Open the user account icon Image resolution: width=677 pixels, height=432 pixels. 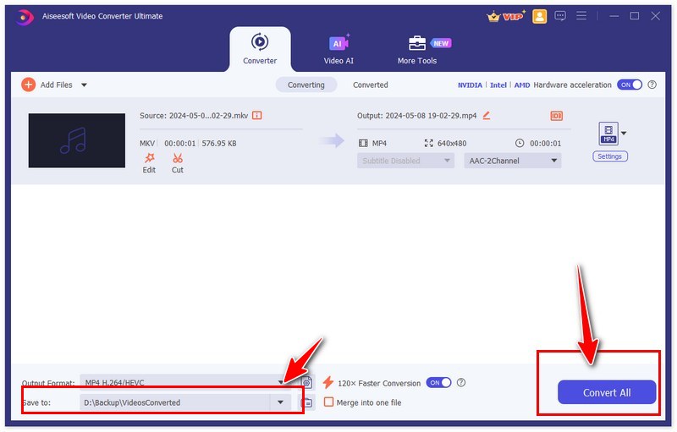point(539,16)
